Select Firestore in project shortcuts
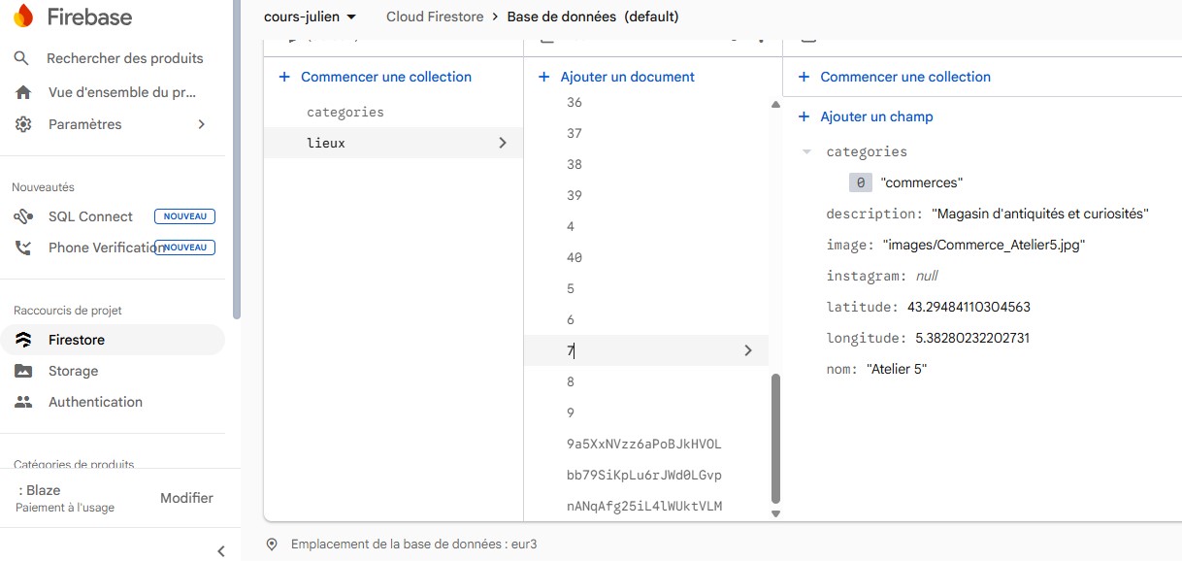 [113, 340]
